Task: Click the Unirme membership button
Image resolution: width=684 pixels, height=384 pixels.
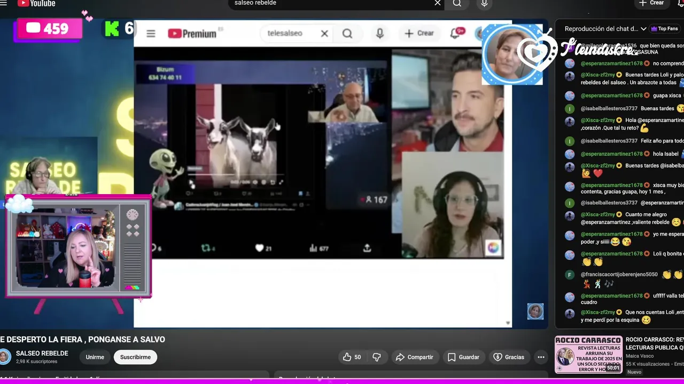Action: tap(95, 357)
